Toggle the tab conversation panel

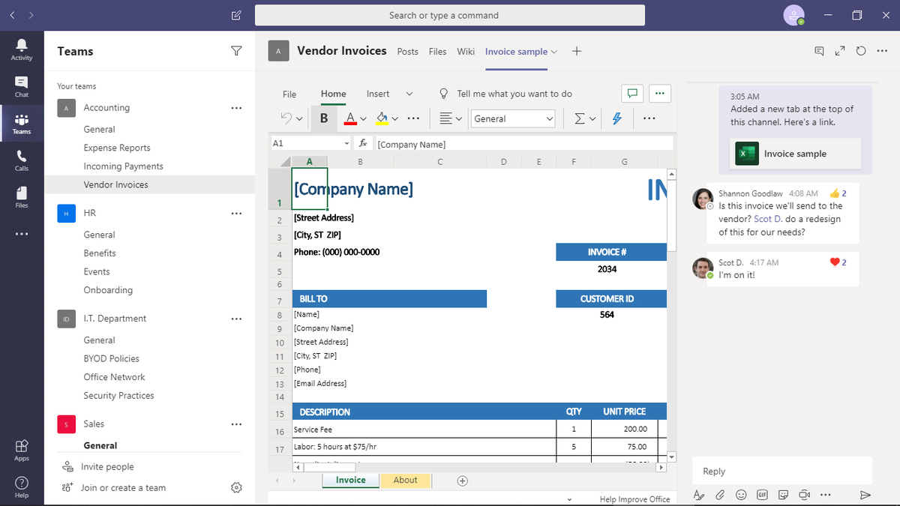coord(819,51)
